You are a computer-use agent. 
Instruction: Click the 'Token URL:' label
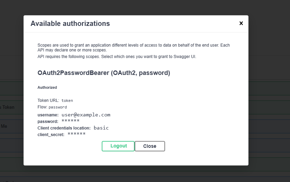click(x=48, y=100)
